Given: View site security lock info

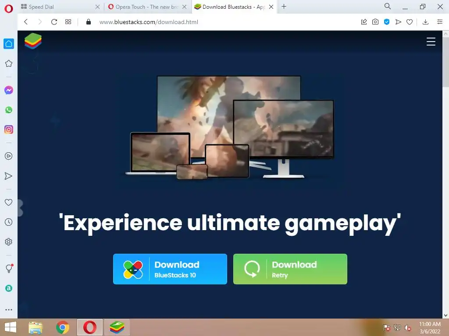Looking at the screenshot, I should click(89, 22).
